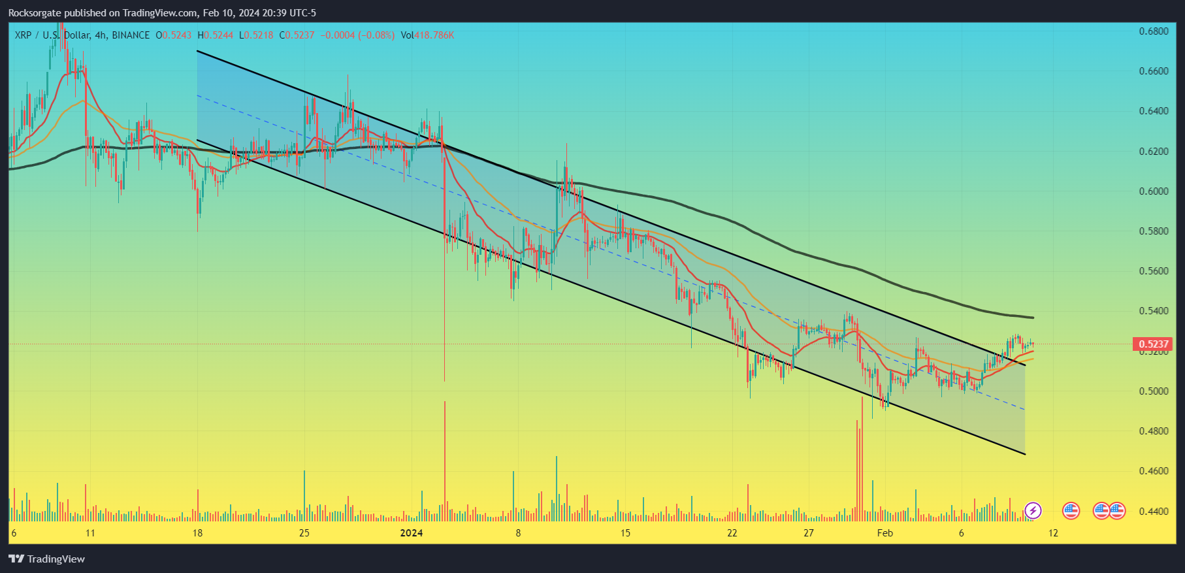Click the Rocksorgate published header text
The height and width of the screenshot is (573, 1185).
162,12
